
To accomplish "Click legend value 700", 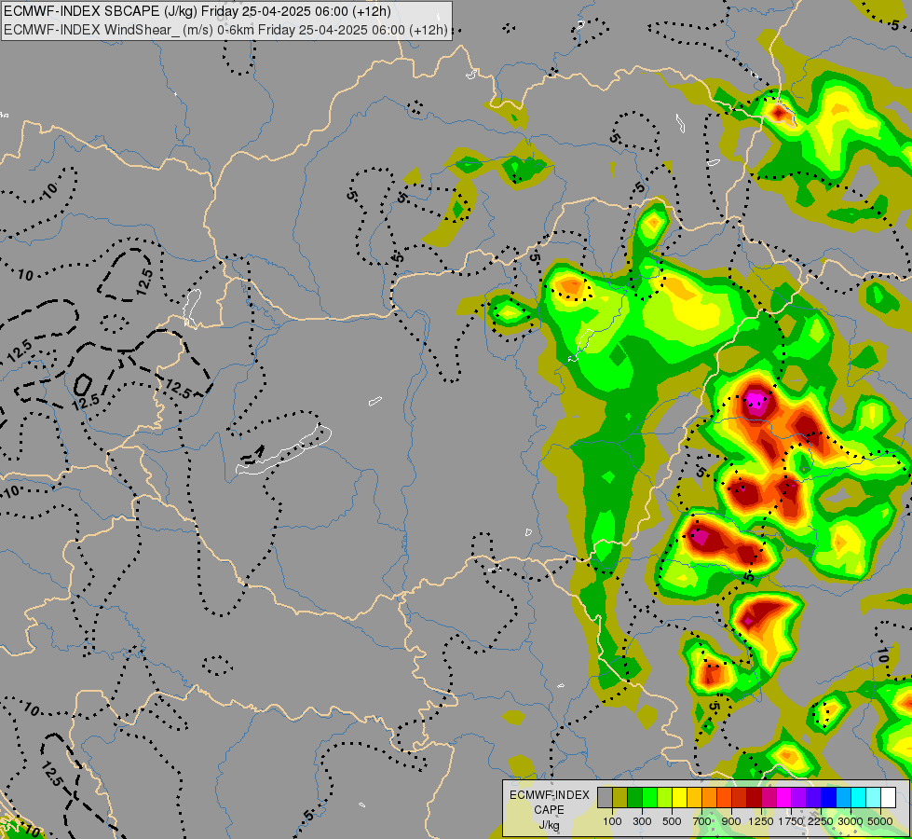I will click(x=702, y=821).
